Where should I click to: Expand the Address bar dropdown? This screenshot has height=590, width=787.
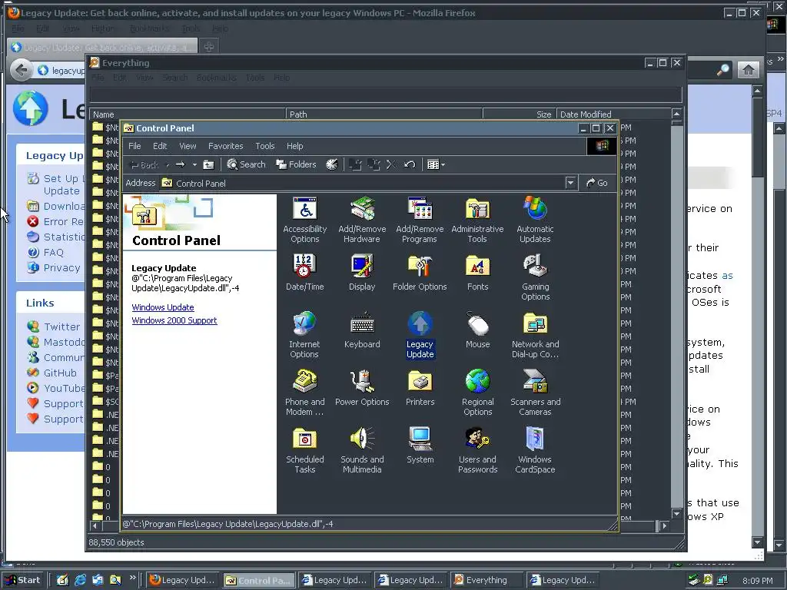570,183
